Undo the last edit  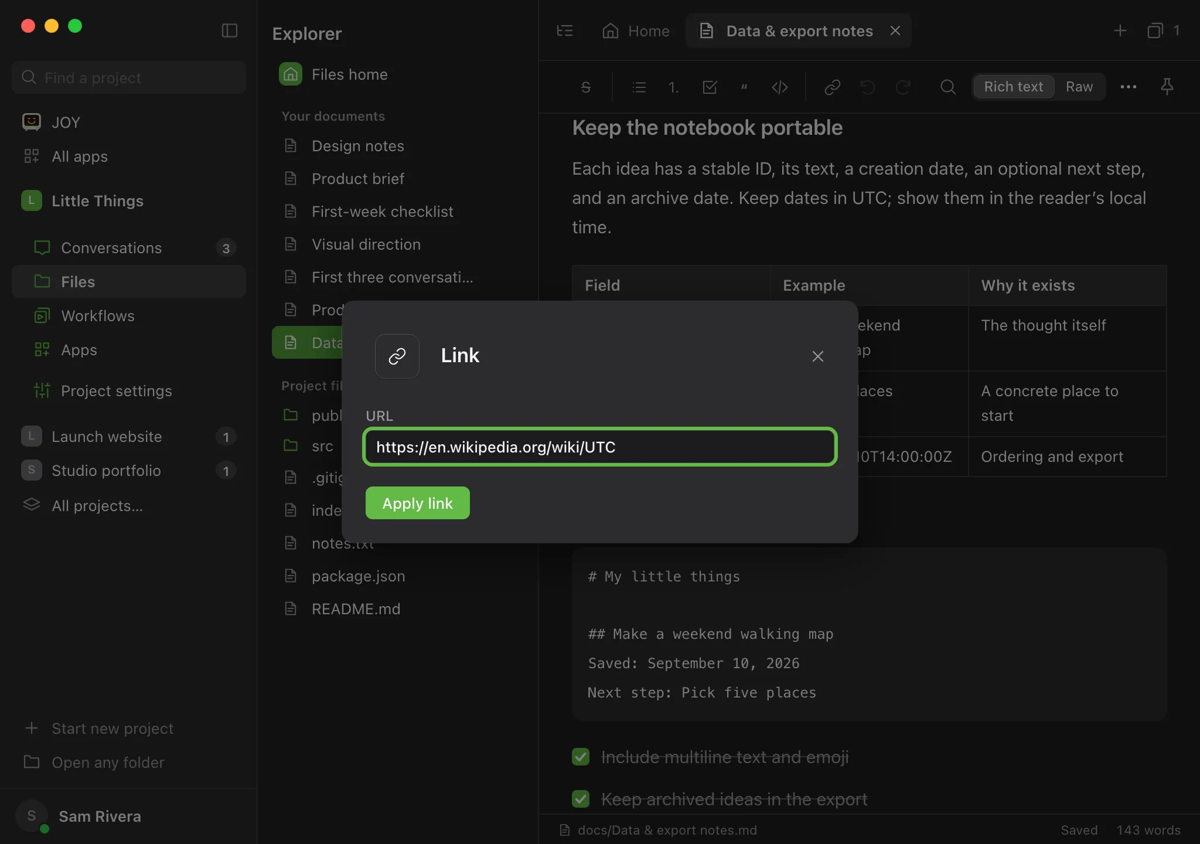pos(868,87)
